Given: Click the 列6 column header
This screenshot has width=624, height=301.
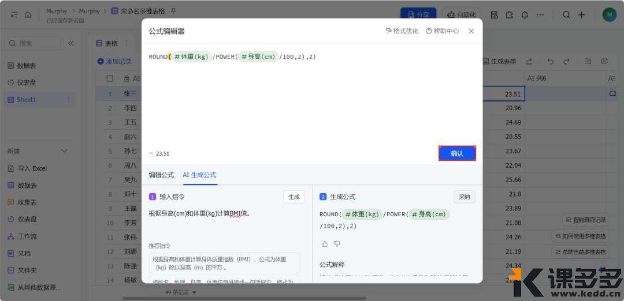Looking at the screenshot, I should [565, 78].
